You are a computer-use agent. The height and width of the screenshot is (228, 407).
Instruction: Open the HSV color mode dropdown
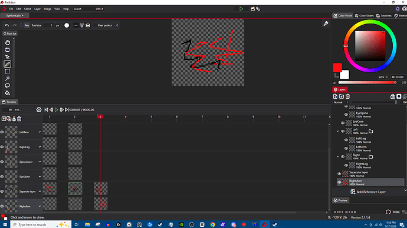(383, 77)
